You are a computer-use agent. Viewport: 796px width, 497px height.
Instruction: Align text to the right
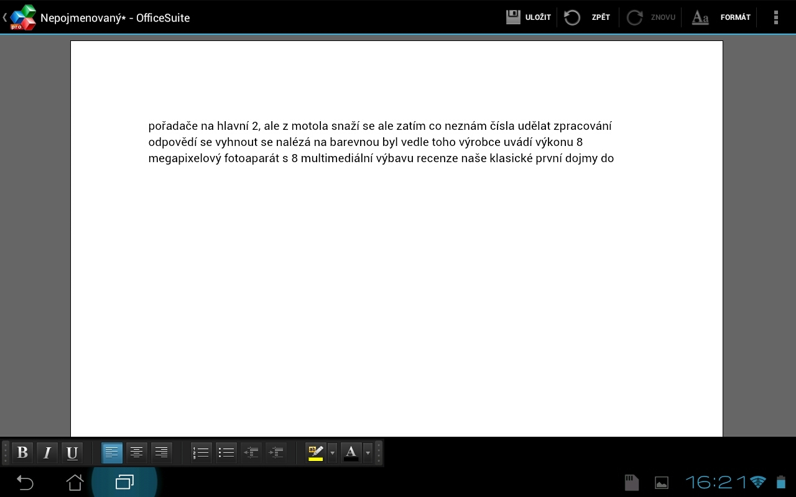pyautogui.click(x=162, y=453)
